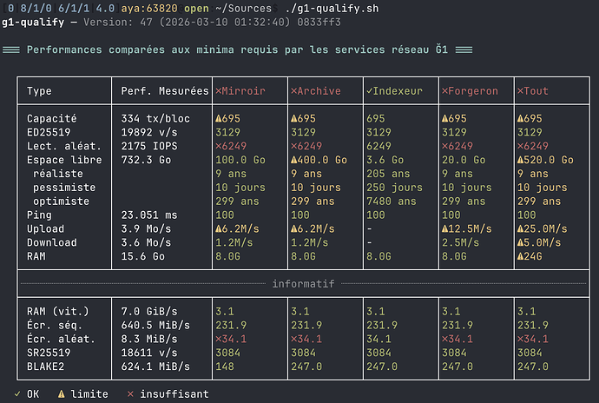Image resolution: width=599 pixels, height=403 pixels.
Task: Click the ~/Sources path in the prompt
Action: point(257,9)
